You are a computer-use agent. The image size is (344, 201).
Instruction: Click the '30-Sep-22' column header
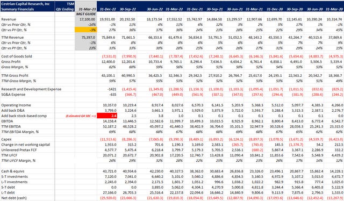[128, 9]
